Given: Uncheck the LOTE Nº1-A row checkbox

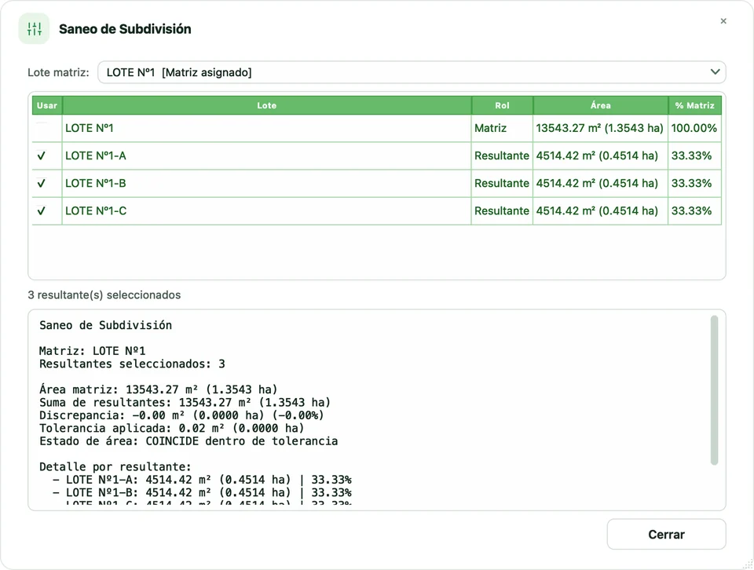Looking at the screenshot, I should pos(42,155).
